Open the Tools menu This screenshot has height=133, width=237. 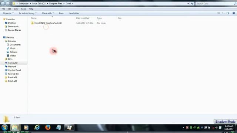point(24,9)
